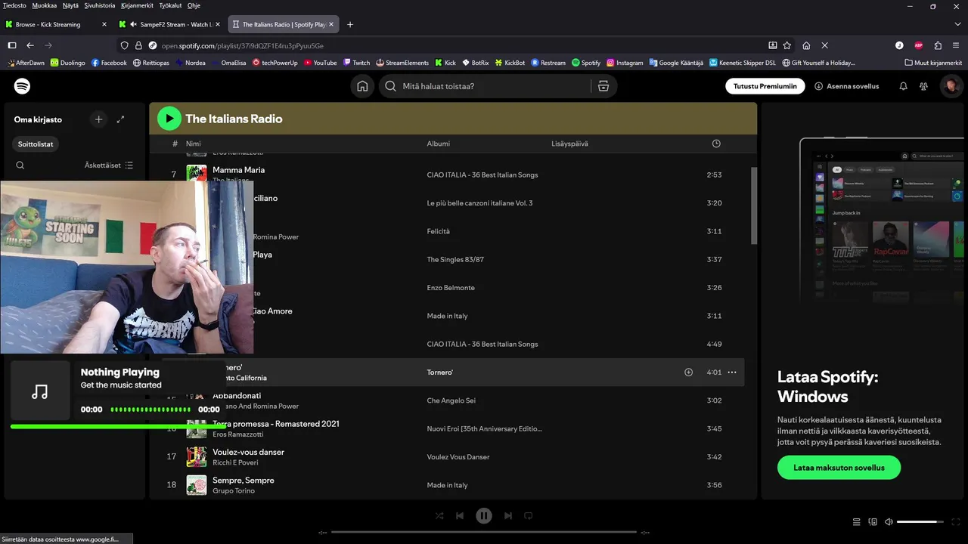Viewport: 968px width, 544px height.
Task: Click the Mitä haluat toistaa search field
Action: [x=484, y=86]
